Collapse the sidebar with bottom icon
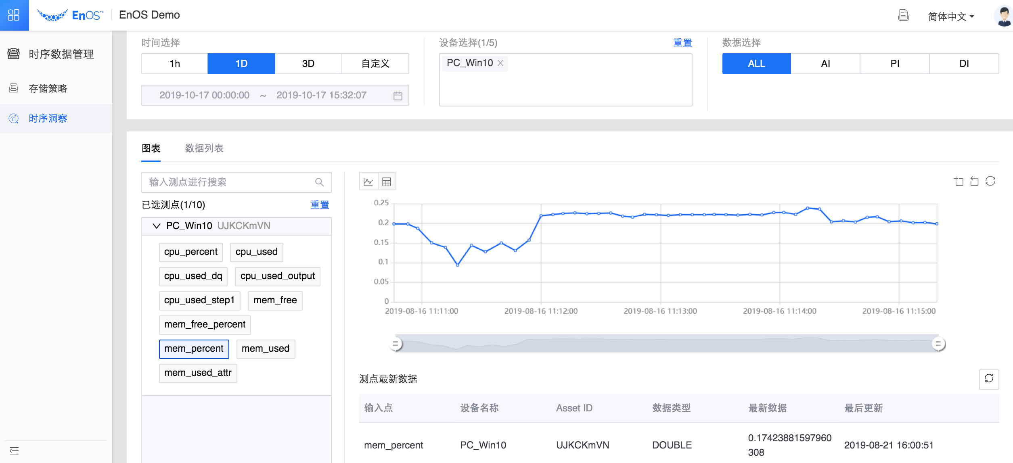The height and width of the screenshot is (463, 1013). [14, 450]
